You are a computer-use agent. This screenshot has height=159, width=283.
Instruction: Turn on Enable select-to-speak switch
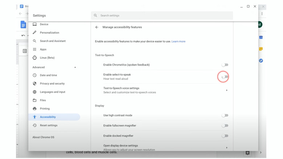(225, 77)
